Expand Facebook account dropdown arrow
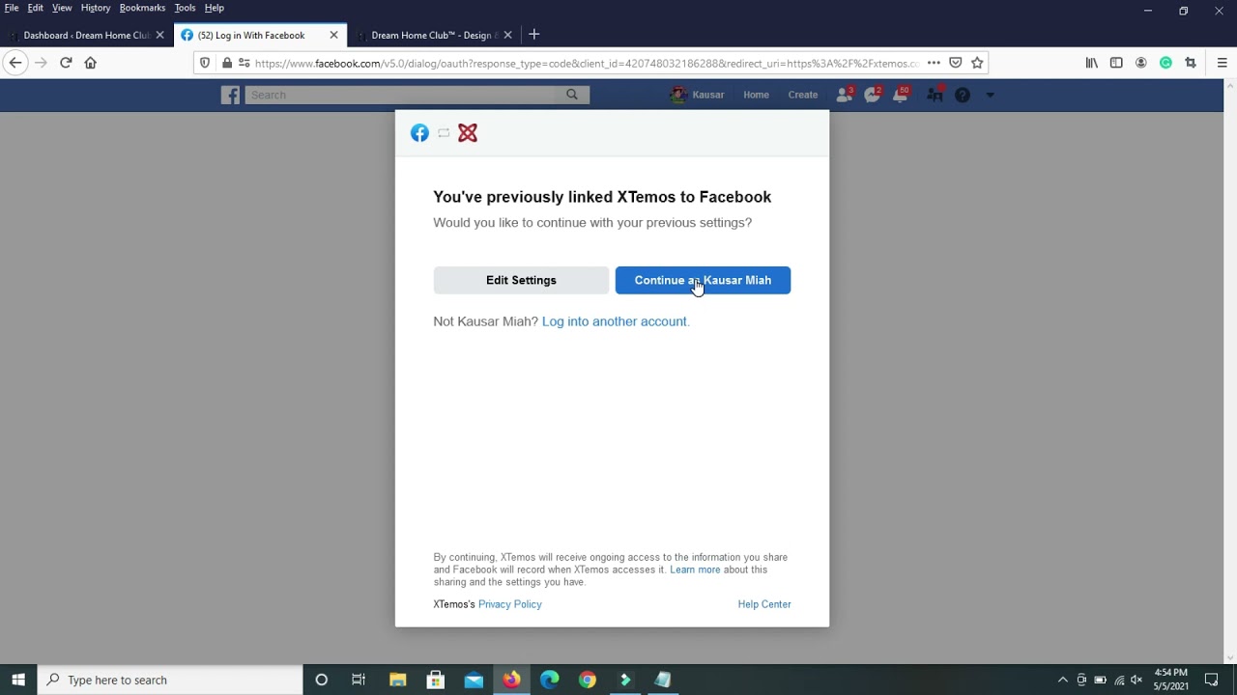Viewport: 1237px width, 695px height. 990,95
